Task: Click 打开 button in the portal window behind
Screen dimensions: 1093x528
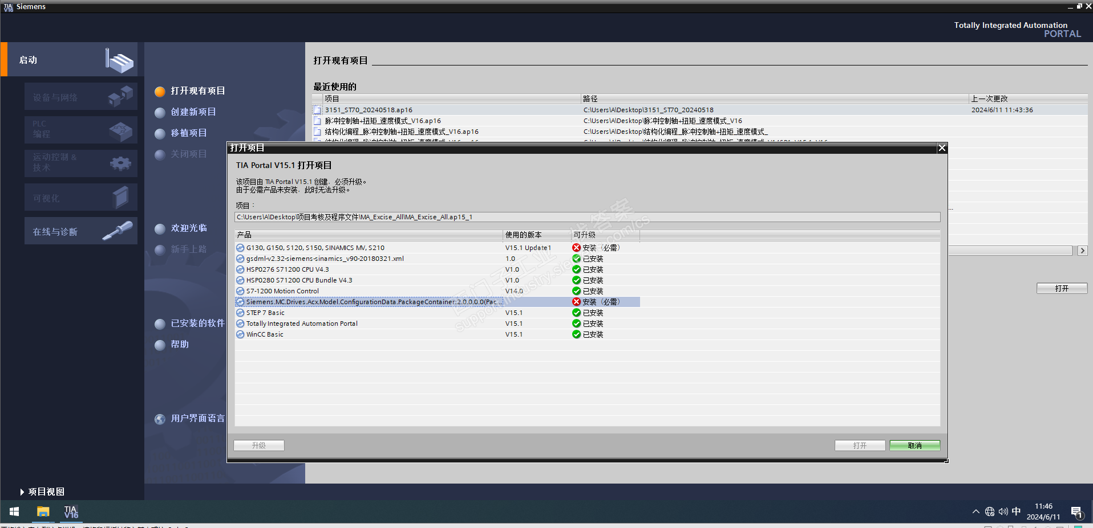Action: pyautogui.click(x=1062, y=288)
